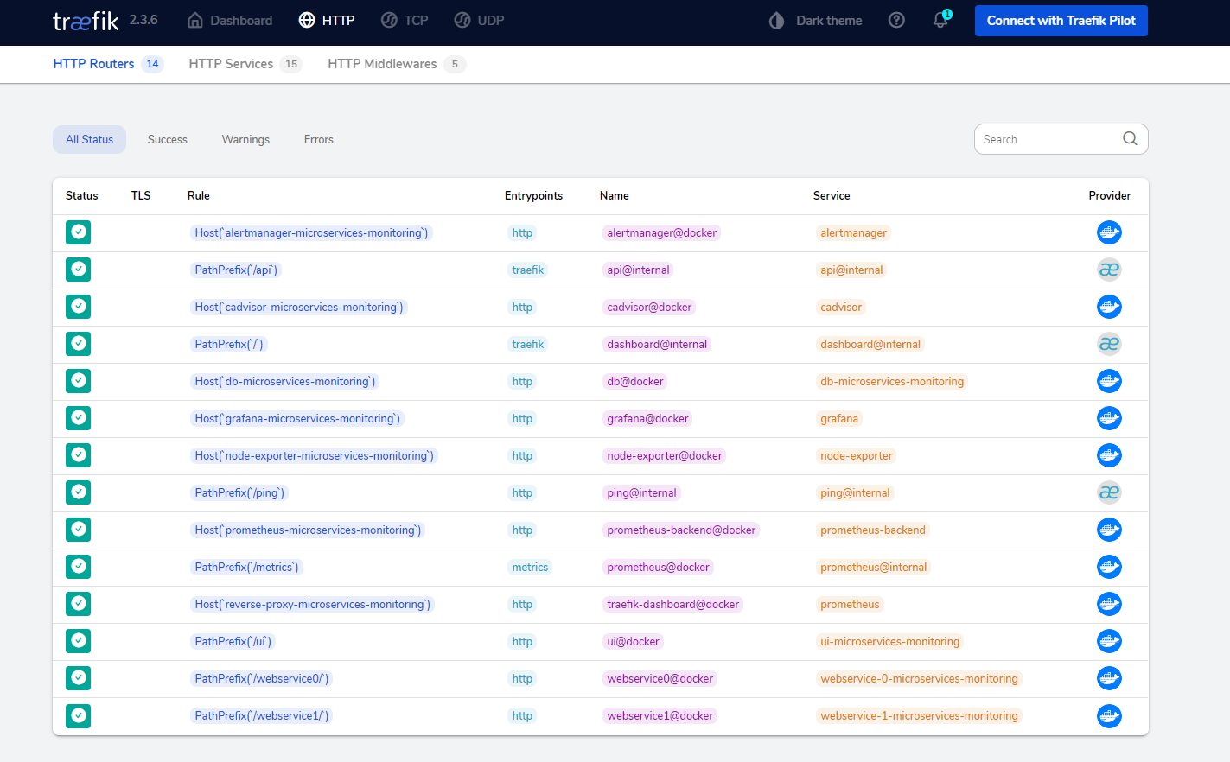Click the Entrypoints column header
The image size is (1230, 762).
[x=533, y=196]
